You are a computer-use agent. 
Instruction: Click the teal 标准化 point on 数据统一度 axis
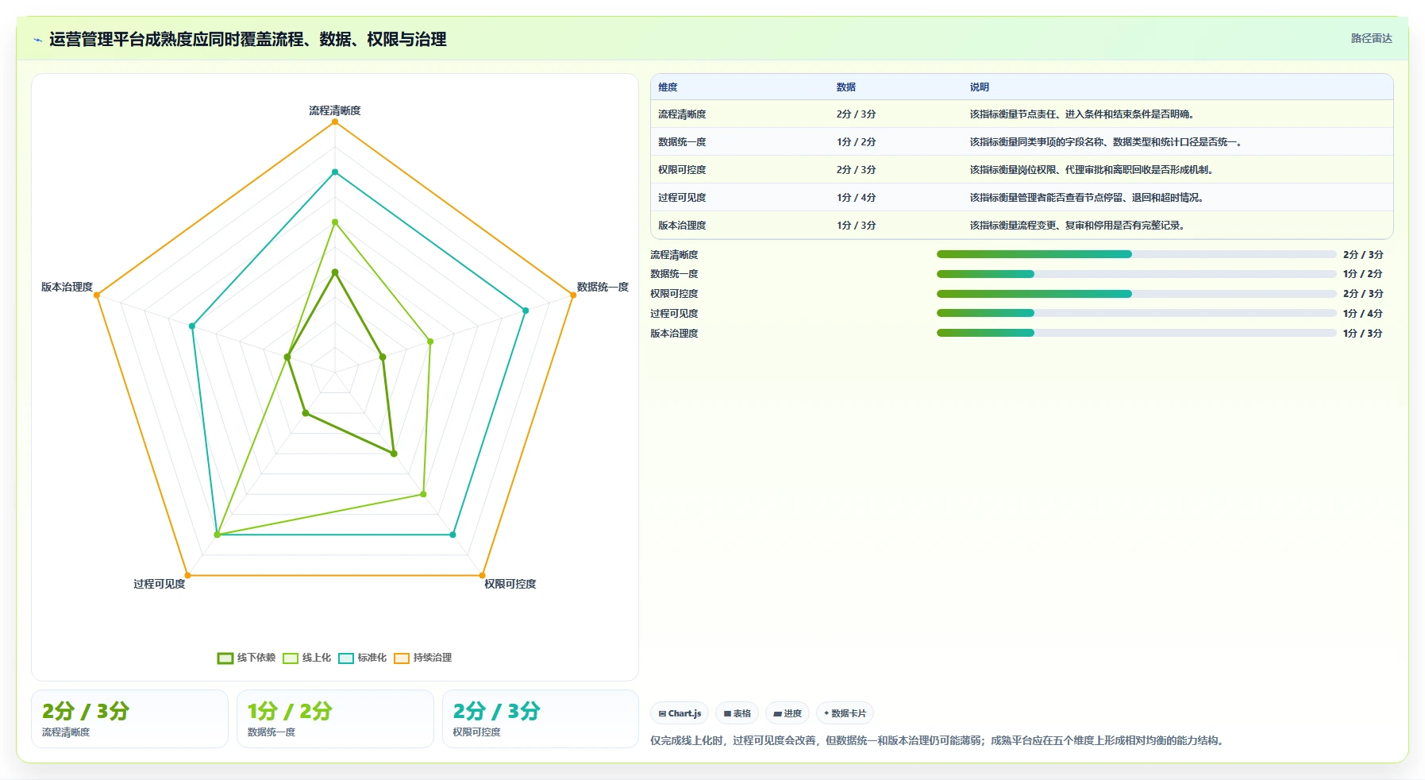[526, 311]
